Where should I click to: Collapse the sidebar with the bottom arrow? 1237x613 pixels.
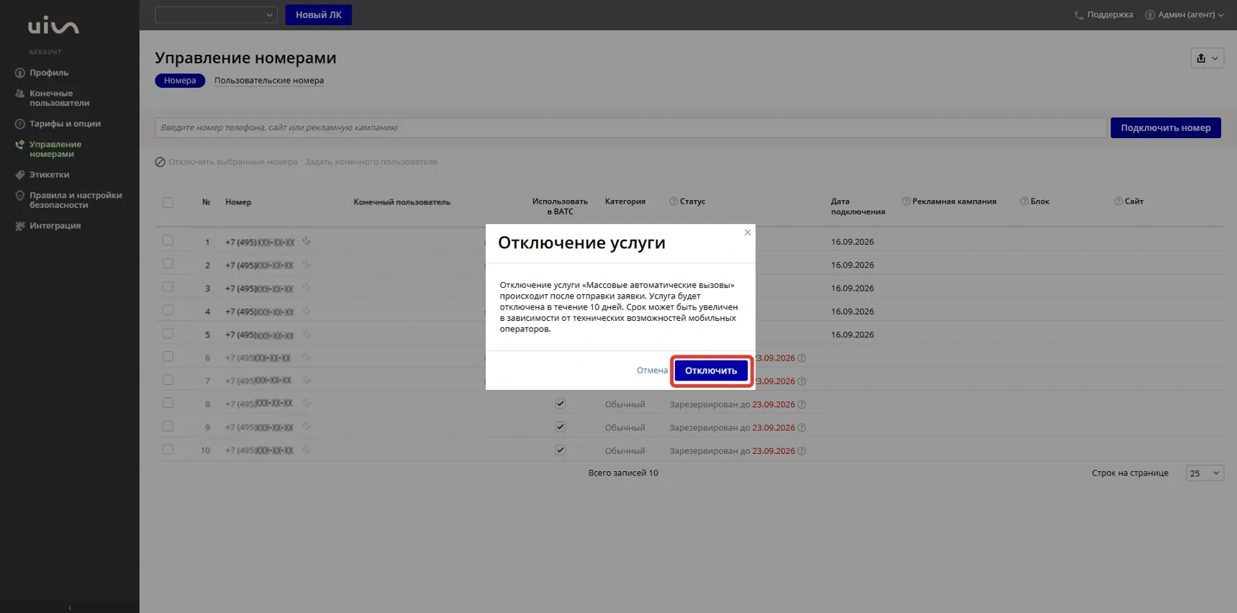pos(70,607)
